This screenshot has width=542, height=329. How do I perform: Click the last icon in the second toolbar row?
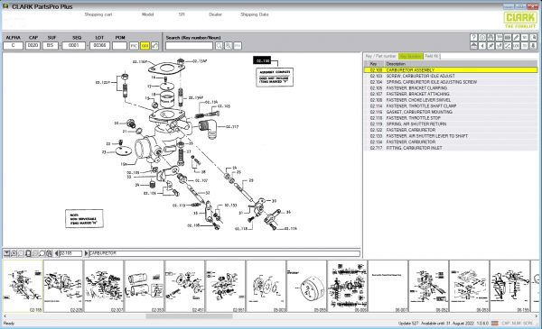click(533, 46)
